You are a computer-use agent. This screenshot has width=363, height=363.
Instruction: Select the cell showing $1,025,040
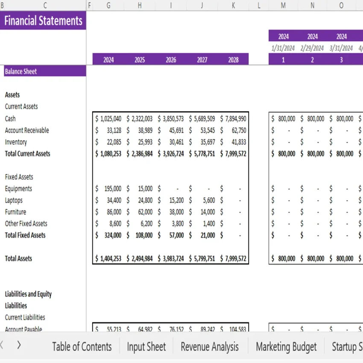(108, 119)
